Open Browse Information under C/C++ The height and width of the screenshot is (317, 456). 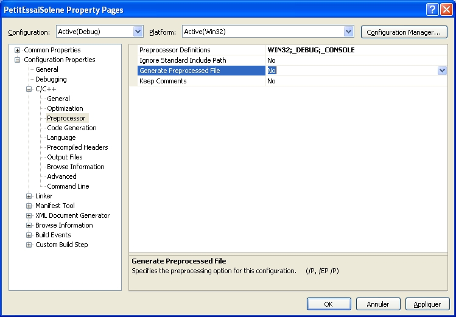pyautogui.click(x=75, y=167)
